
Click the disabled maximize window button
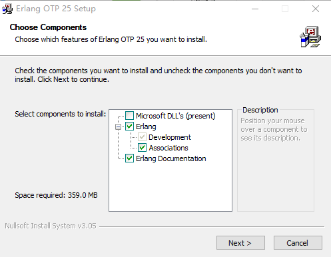[285, 9]
